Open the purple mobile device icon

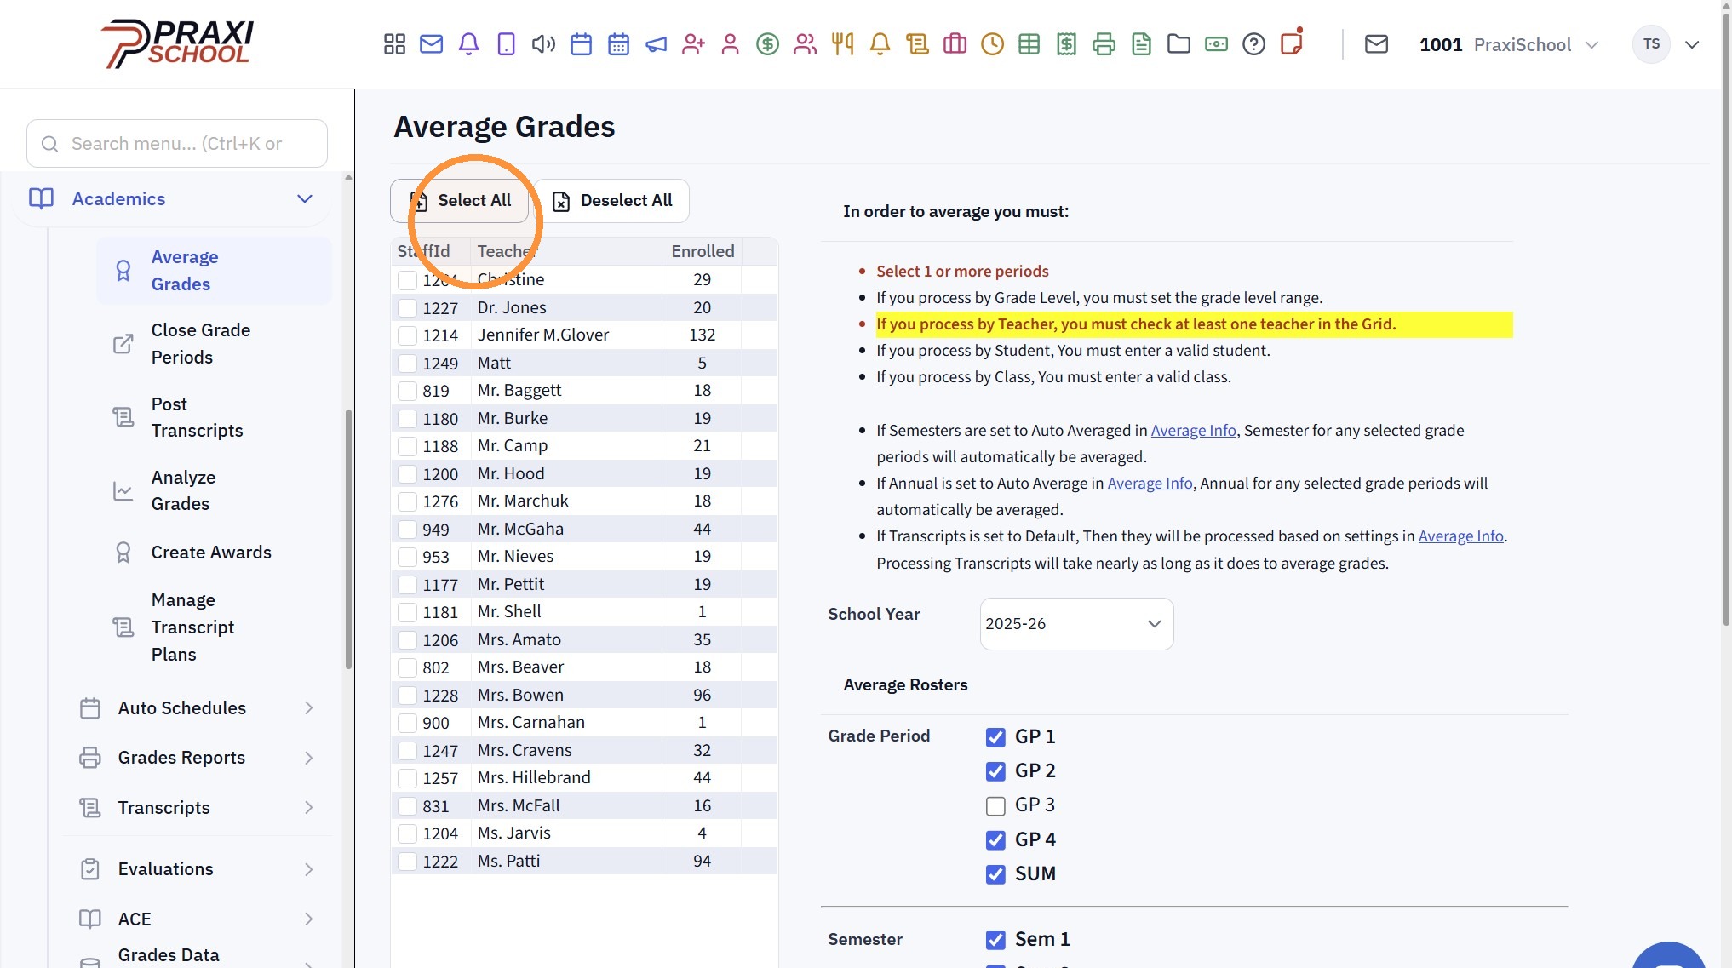[507, 44]
